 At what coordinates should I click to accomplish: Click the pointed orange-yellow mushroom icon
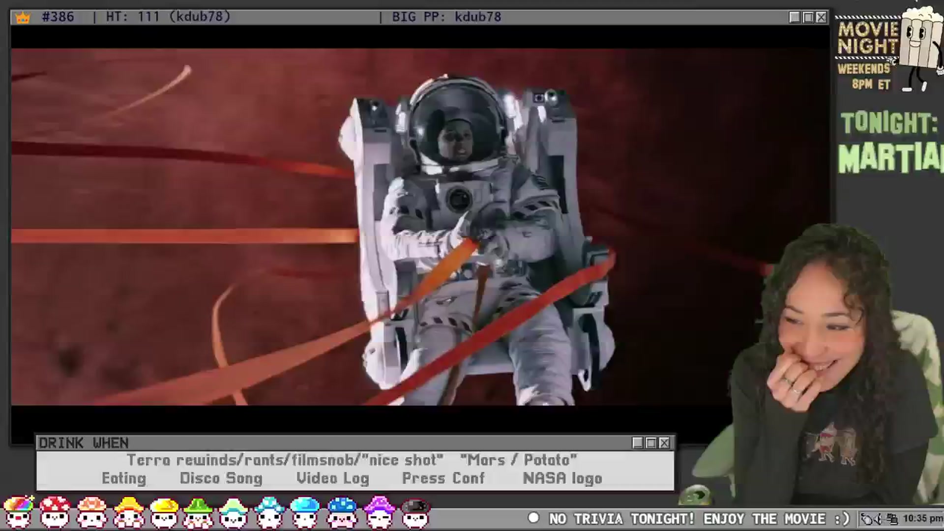pyautogui.click(x=128, y=512)
